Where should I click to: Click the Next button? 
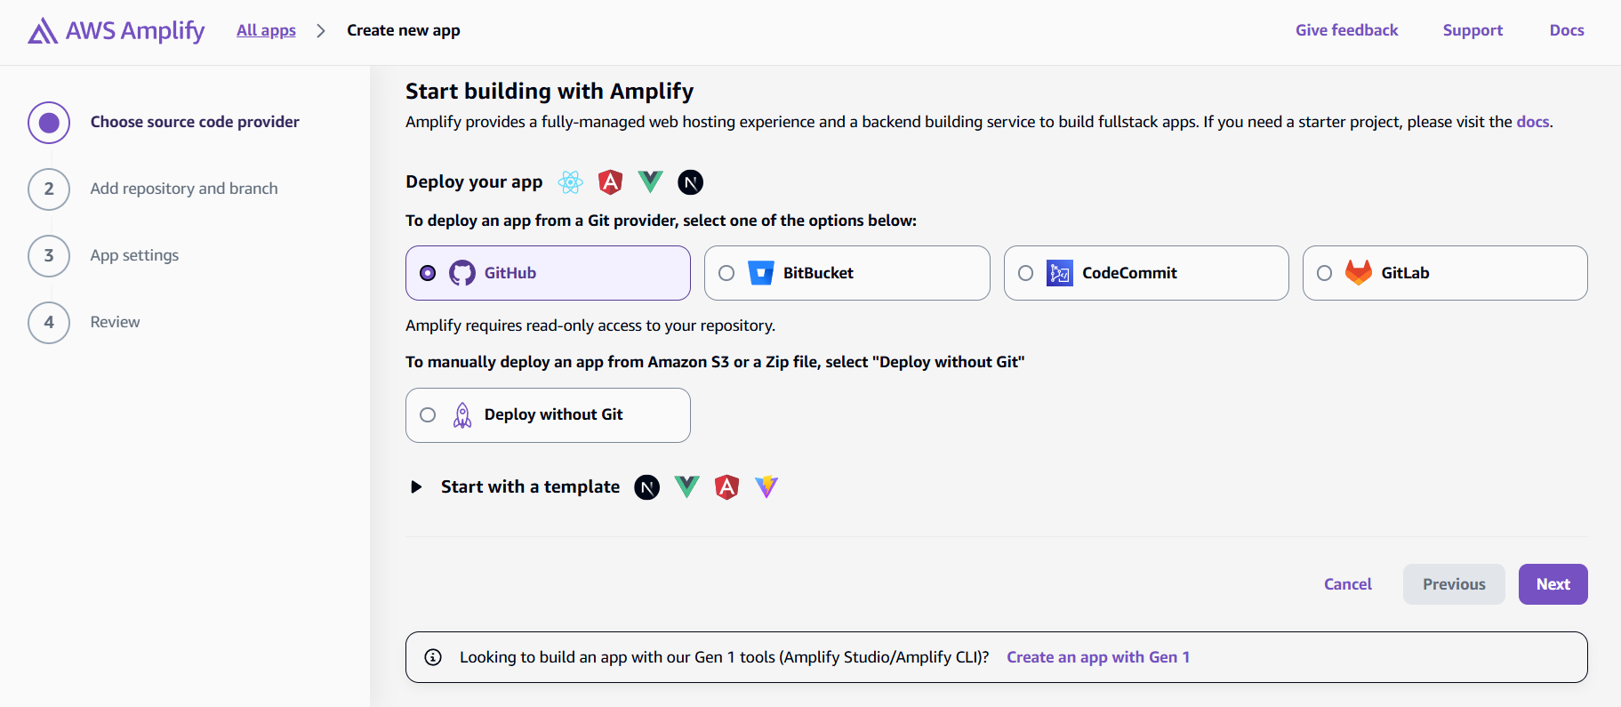pos(1553,584)
